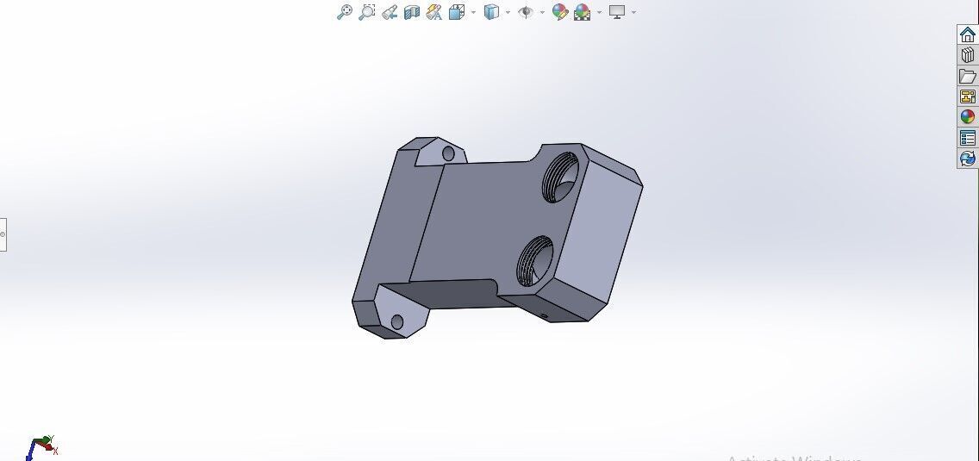Click the View Settings monitor icon
979x461 pixels.
click(618, 12)
